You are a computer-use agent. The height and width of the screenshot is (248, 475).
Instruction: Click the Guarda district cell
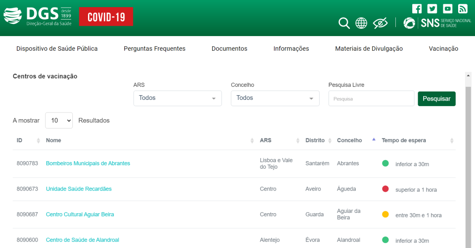coord(315,214)
